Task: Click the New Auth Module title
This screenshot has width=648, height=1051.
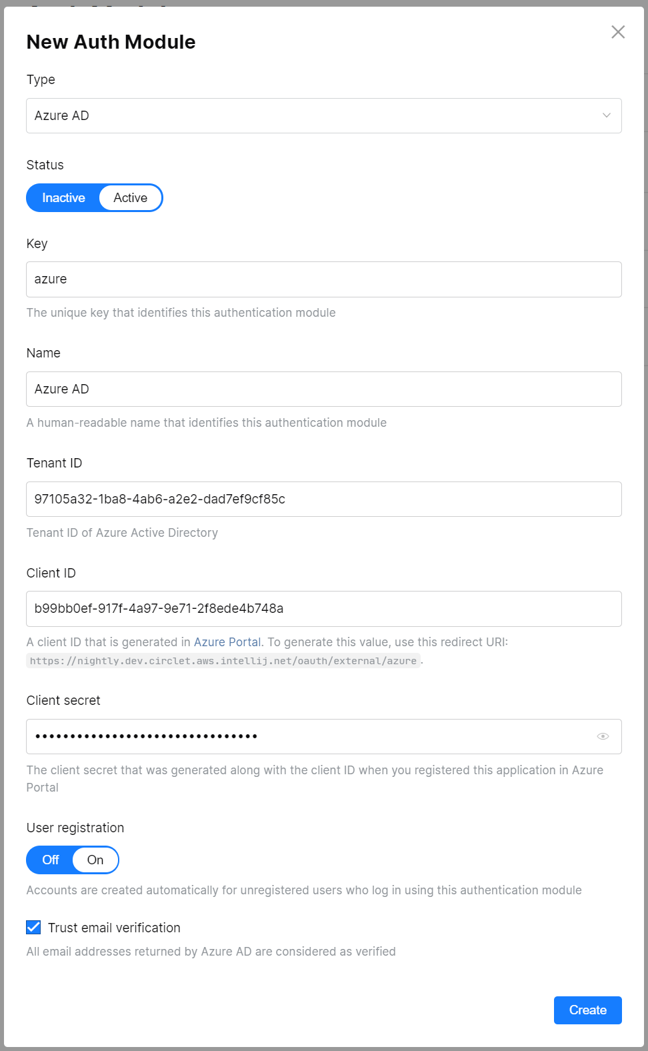Action: (x=111, y=41)
